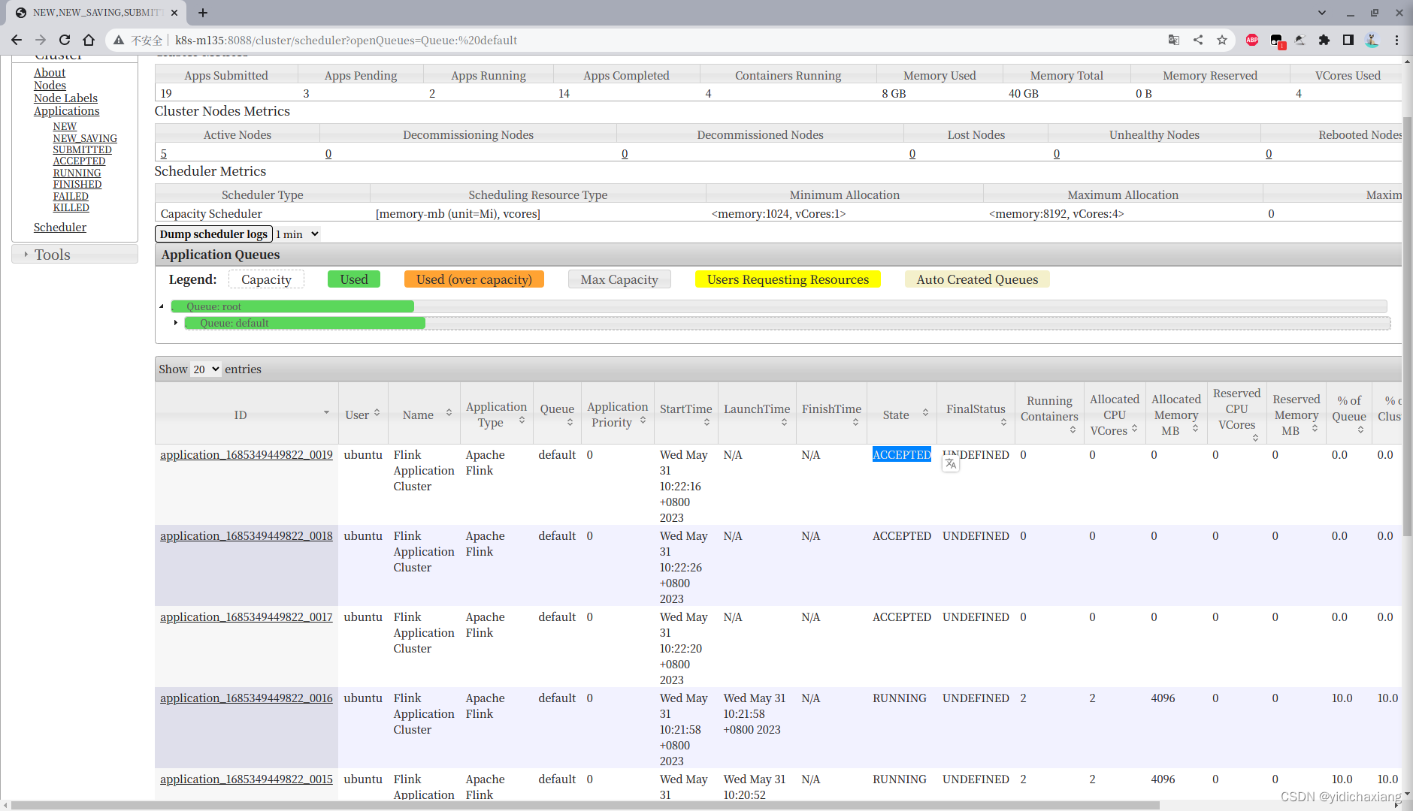Filter applications by FINISHED state
Viewport: 1413px width, 811px height.
pyautogui.click(x=77, y=185)
